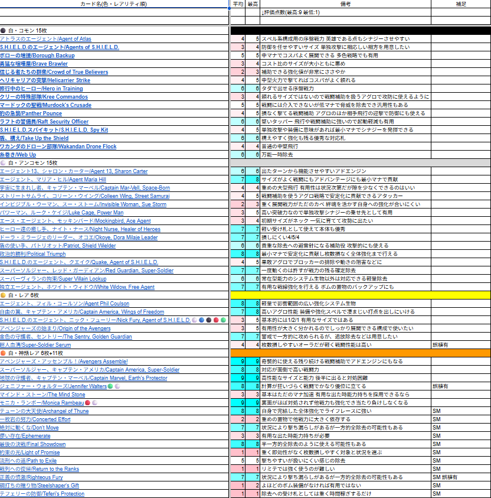This screenshot has width=491, height=498.
Task: Select the 誤植有 cell in Super-Soldier Serum row
Action: click(461, 344)
